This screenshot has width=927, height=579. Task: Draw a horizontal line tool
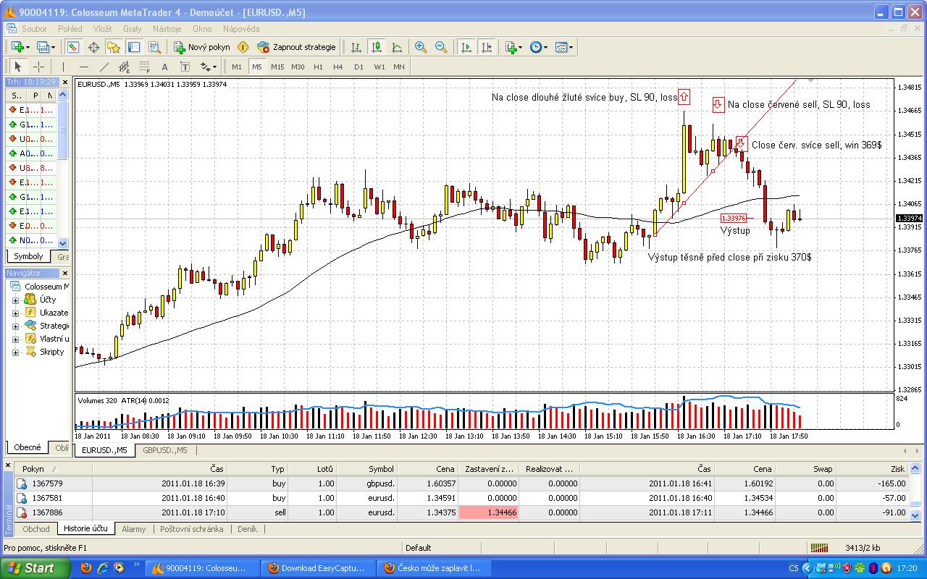click(x=83, y=67)
